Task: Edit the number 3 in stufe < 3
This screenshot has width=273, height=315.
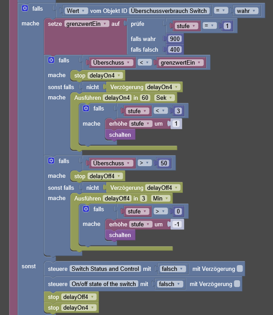Action: 178,111
